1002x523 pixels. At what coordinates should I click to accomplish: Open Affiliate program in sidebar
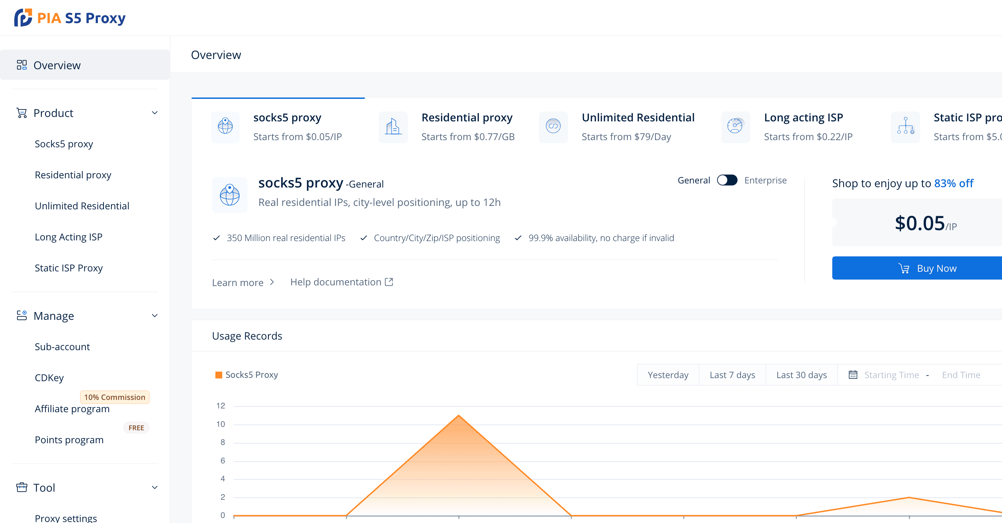[x=72, y=409]
